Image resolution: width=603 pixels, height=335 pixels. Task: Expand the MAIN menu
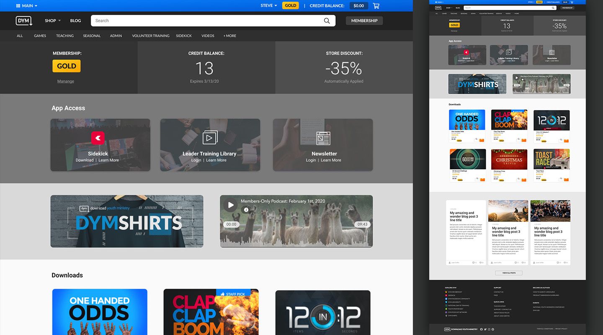pos(26,5)
